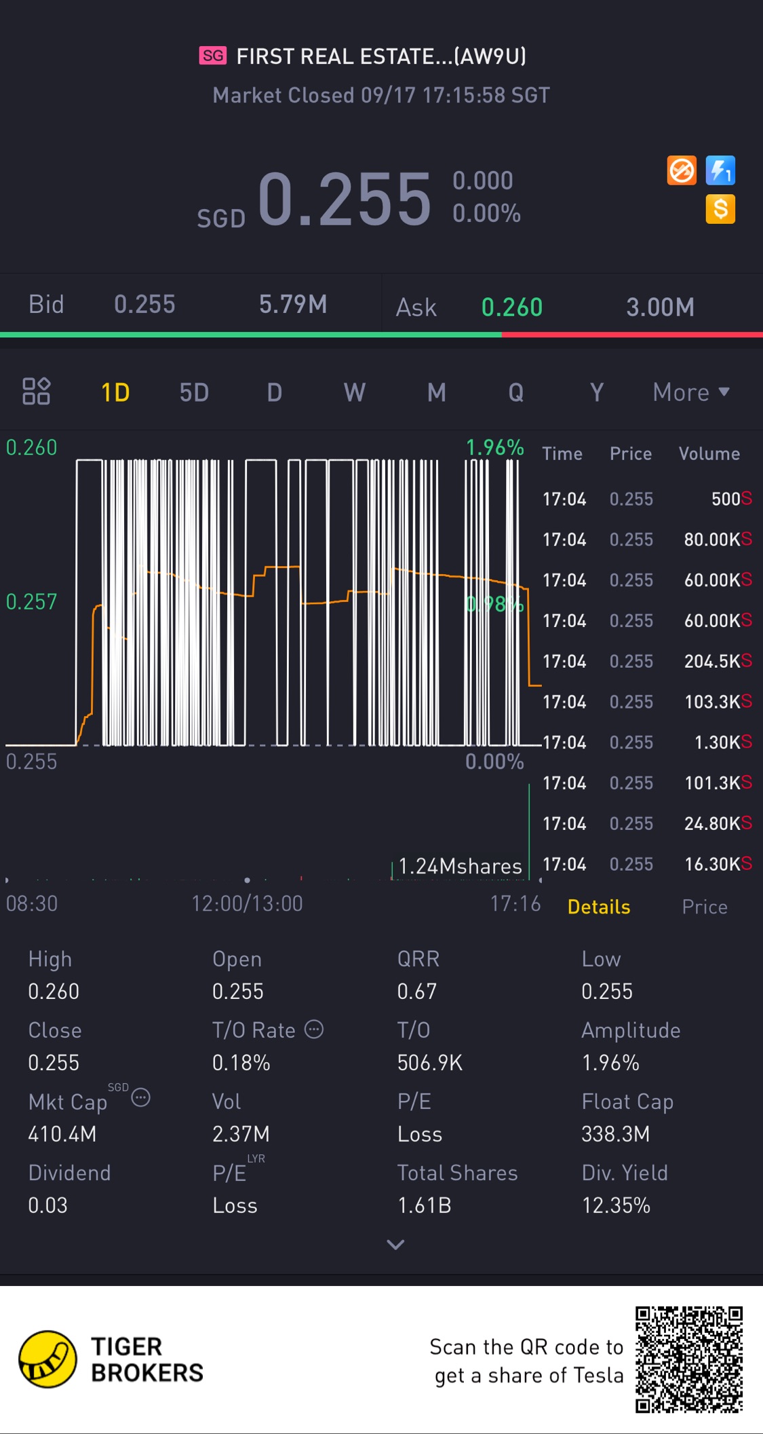Expand more stock details chevron

[x=395, y=1244]
